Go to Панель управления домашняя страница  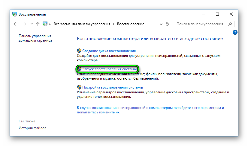[37, 38]
